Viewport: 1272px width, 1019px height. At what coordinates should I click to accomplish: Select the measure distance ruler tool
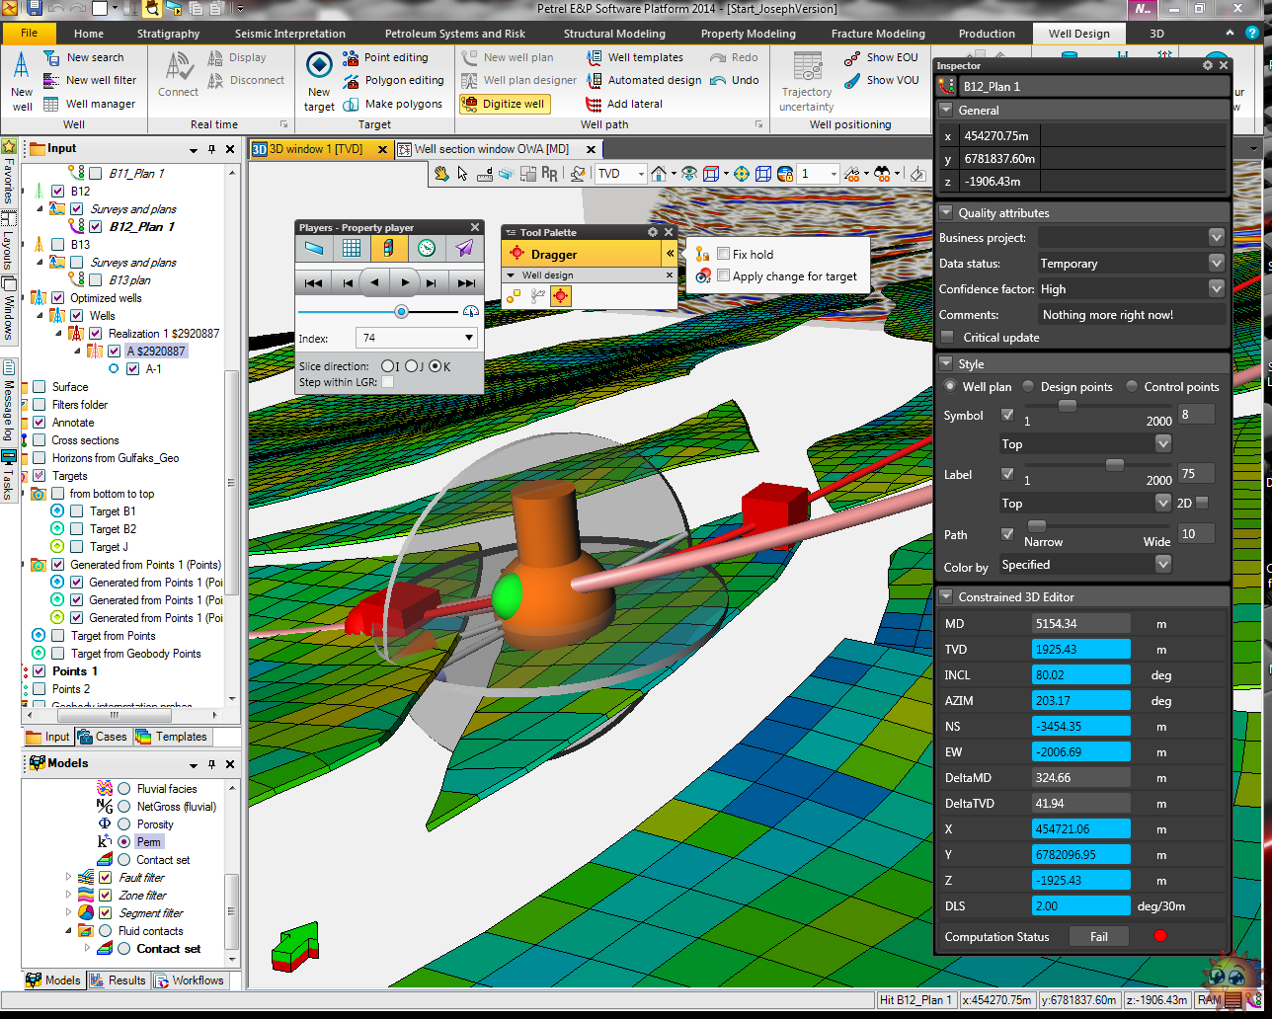(x=485, y=174)
